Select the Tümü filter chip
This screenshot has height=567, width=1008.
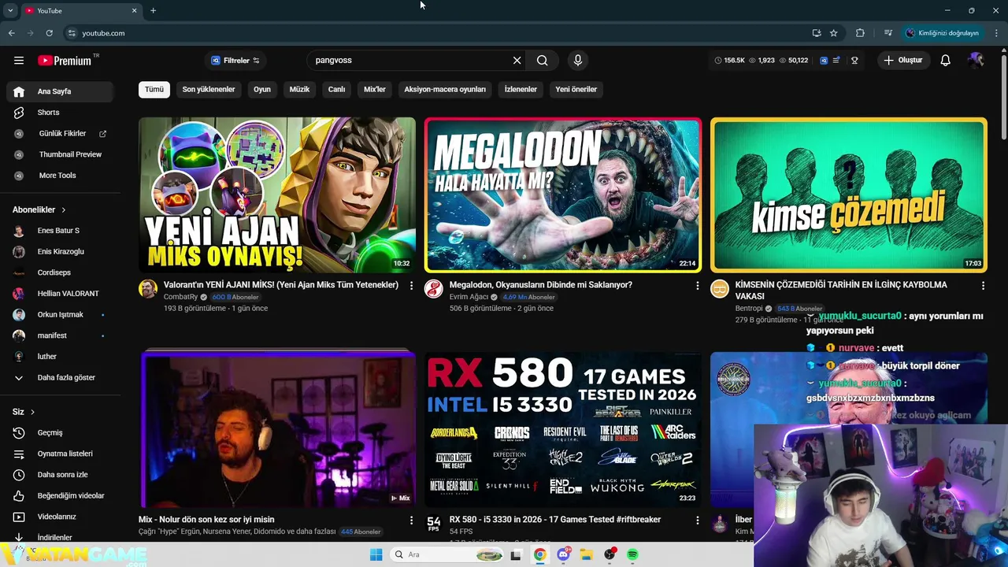pyautogui.click(x=154, y=89)
